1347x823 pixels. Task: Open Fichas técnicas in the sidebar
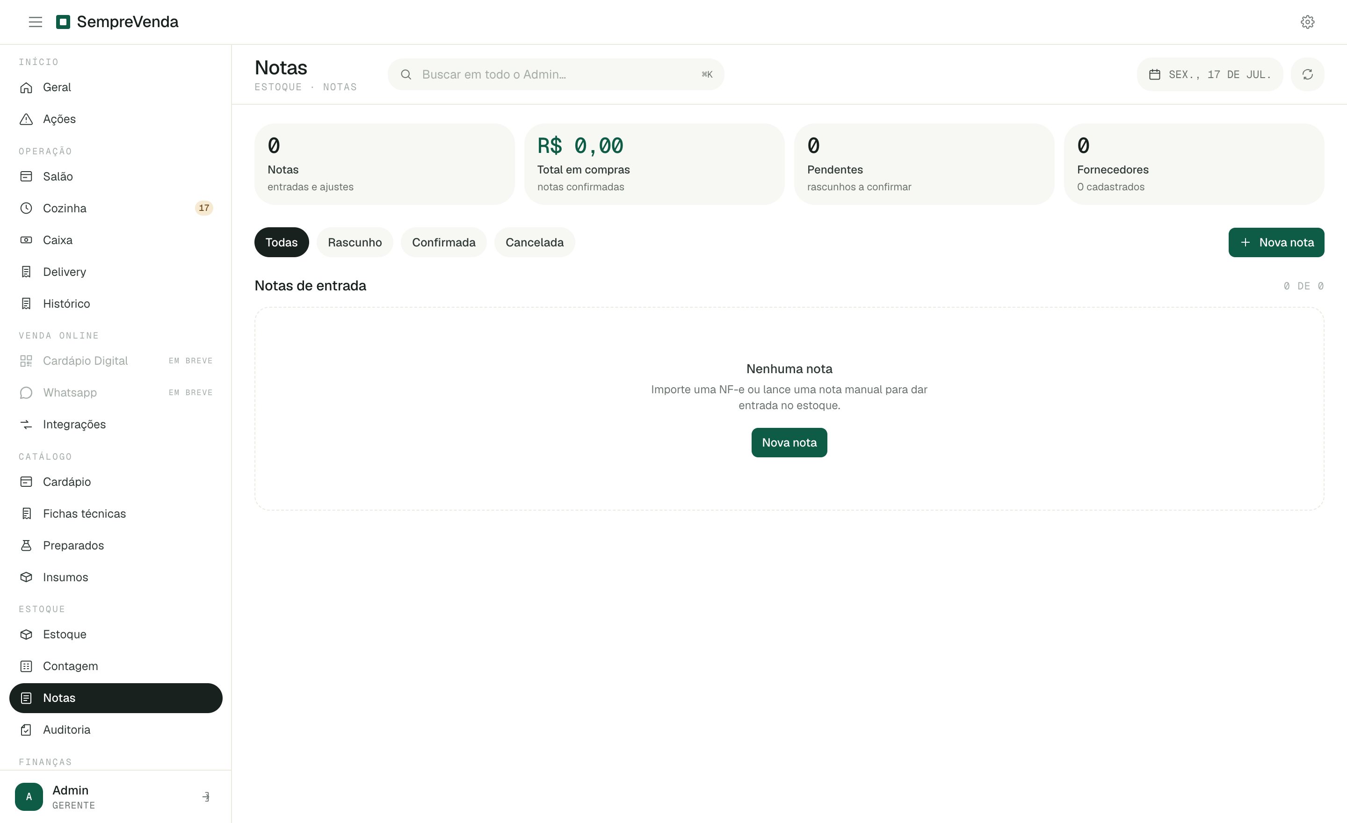pyautogui.click(x=116, y=513)
